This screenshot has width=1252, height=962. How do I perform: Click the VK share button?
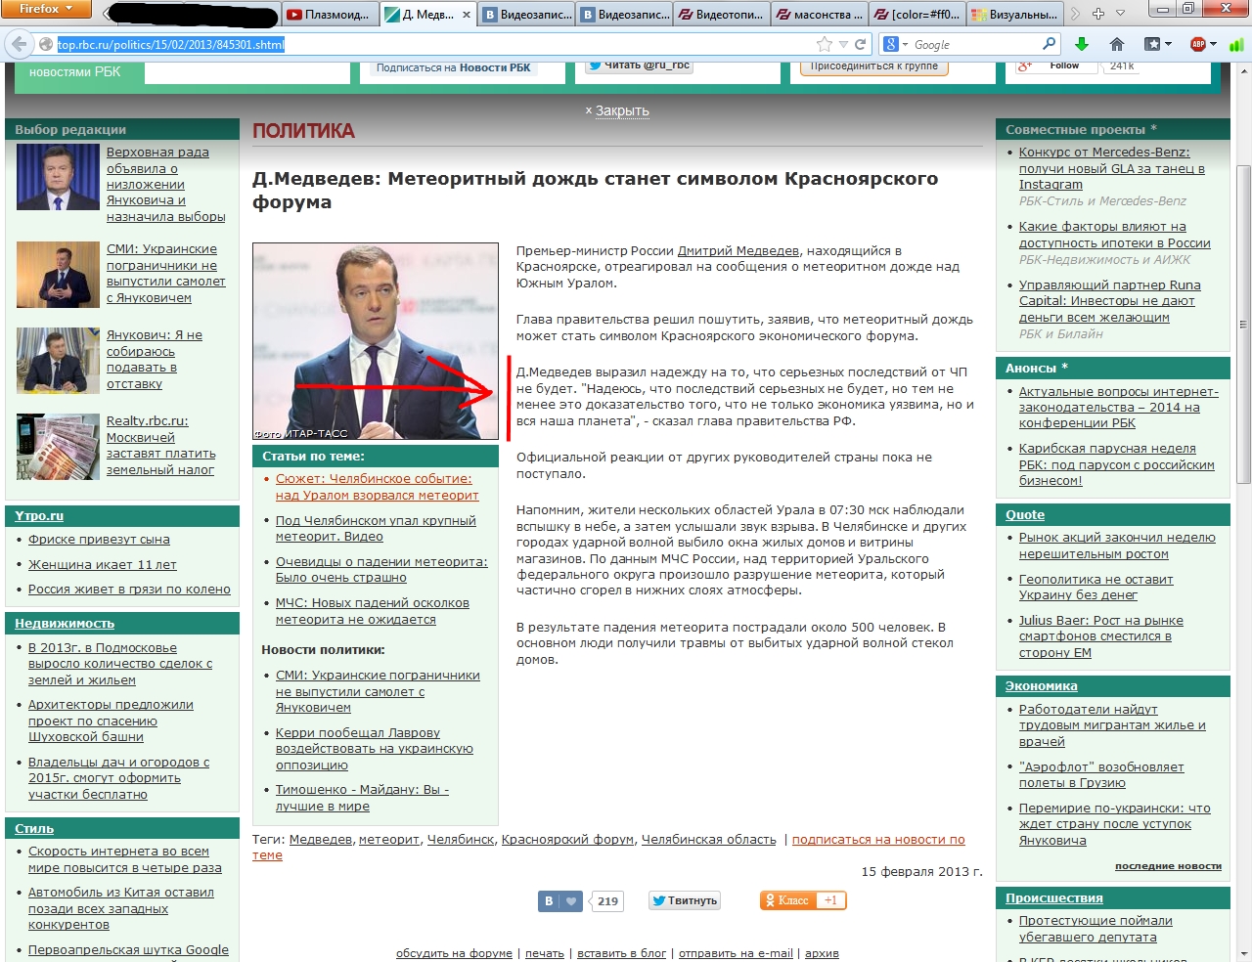pyautogui.click(x=548, y=900)
